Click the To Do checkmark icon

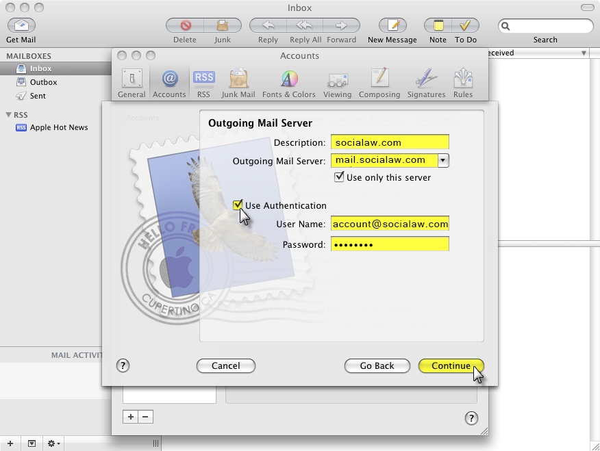465,25
